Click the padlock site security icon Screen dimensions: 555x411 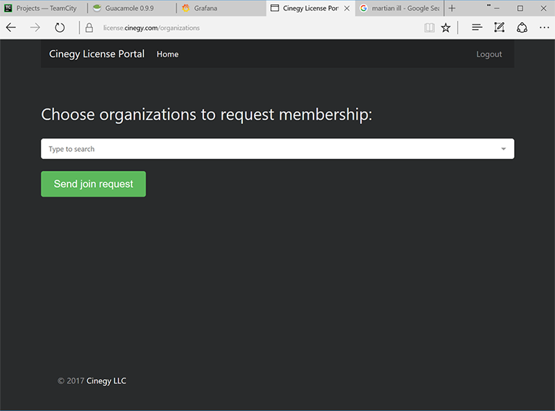click(x=89, y=28)
